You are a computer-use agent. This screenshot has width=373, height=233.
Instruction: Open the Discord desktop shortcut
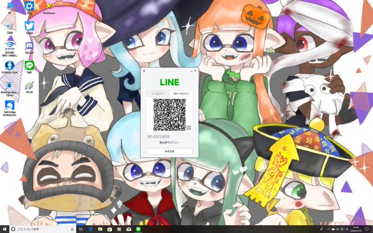coord(29,48)
